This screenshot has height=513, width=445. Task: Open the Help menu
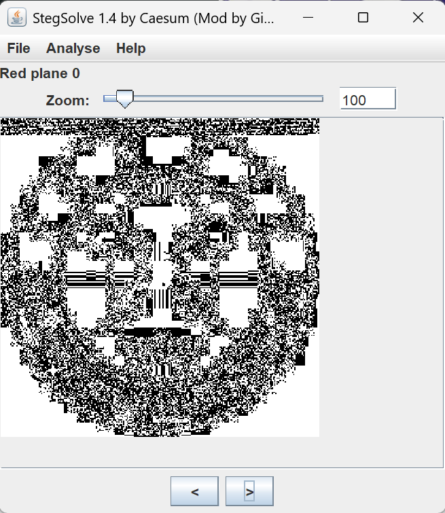[x=131, y=48]
